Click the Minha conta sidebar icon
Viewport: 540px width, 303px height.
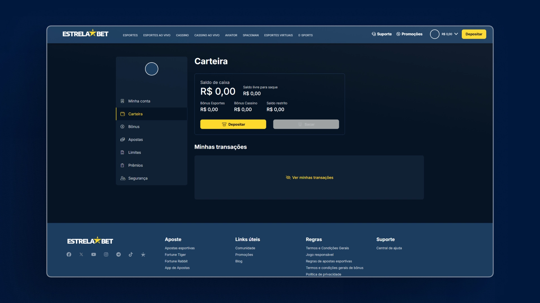click(x=122, y=101)
